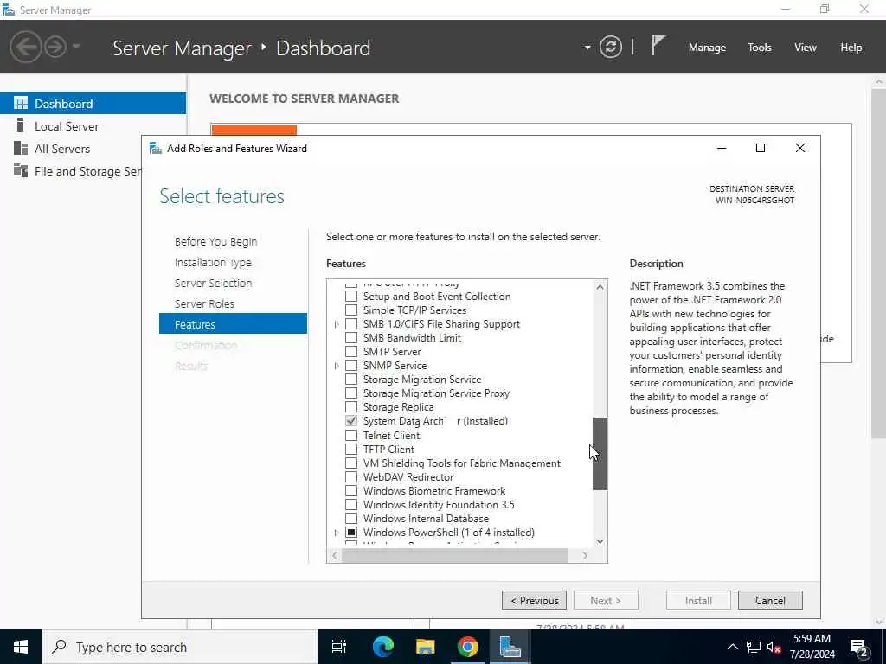
Task: Click the Server Manager forward arrow
Action: coord(55,47)
